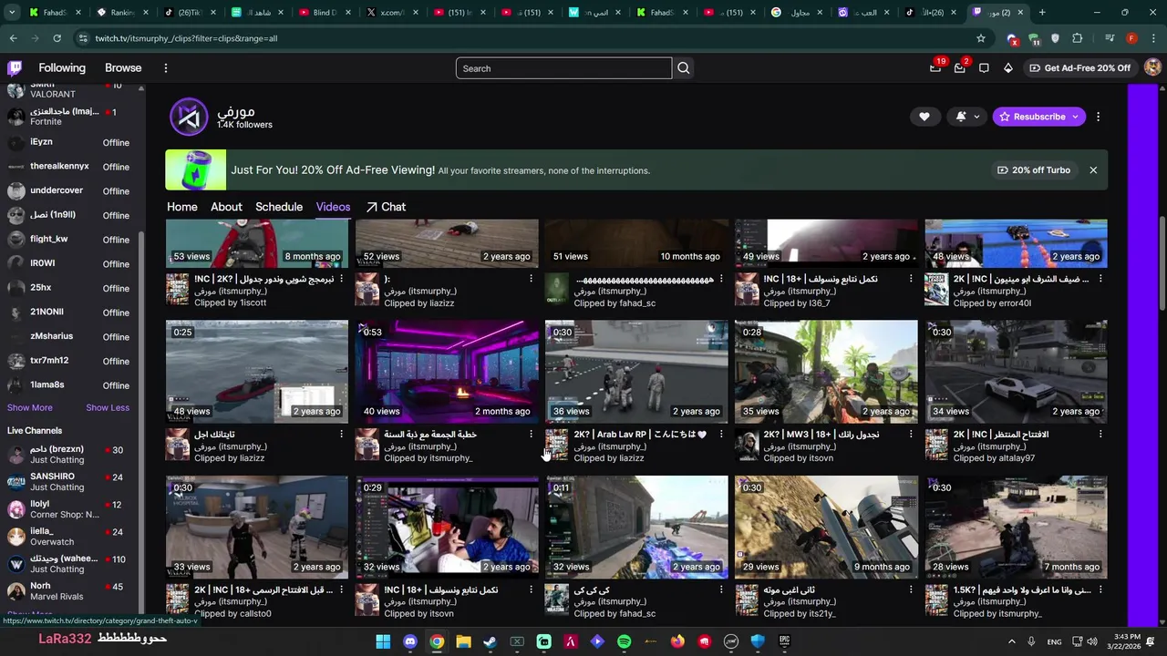Switch to the Blind D browser tab
The width and height of the screenshot is (1167, 656).
324,13
